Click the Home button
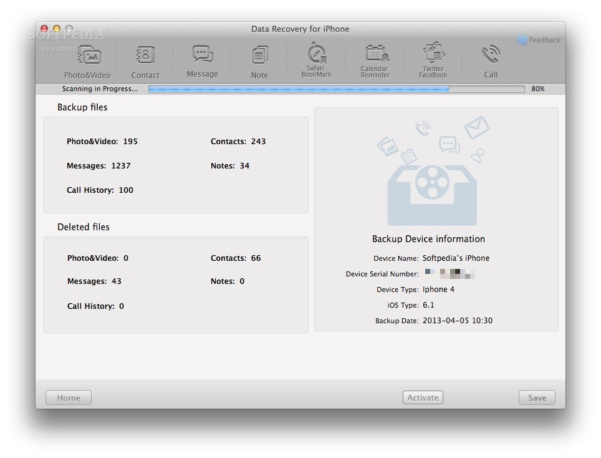The width and height of the screenshot is (601, 458). [69, 397]
